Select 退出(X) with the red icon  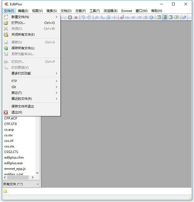pyautogui.click(x=31, y=112)
